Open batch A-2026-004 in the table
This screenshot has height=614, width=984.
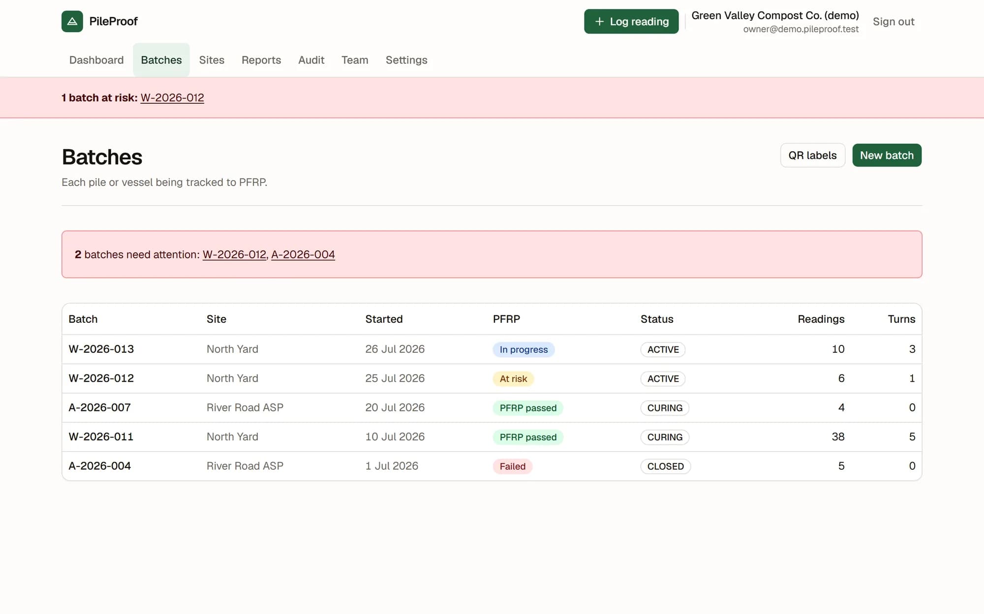coord(492,466)
